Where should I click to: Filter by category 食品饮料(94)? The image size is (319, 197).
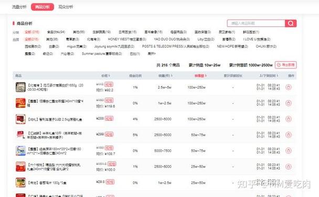(56, 32)
